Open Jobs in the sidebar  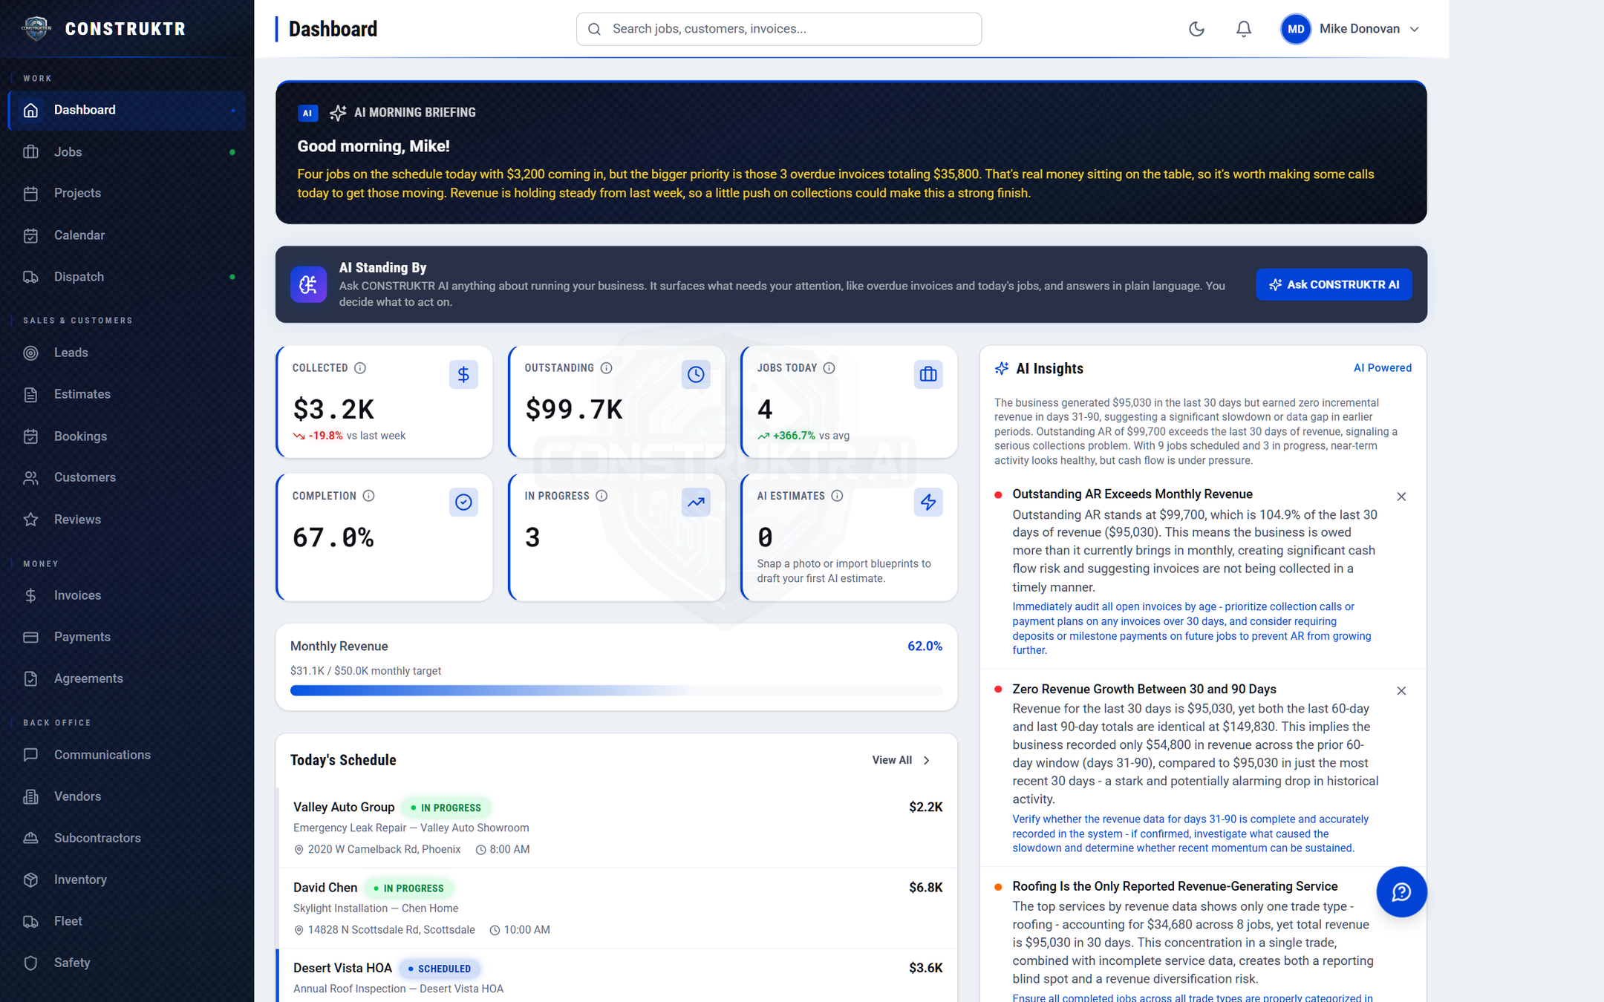pos(127,151)
